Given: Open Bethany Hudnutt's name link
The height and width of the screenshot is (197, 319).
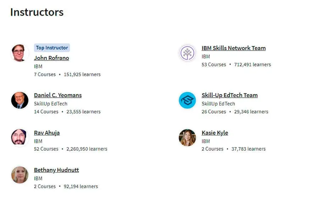Looking at the screenshot, I should pyautogui.click(x=56, y=170).
